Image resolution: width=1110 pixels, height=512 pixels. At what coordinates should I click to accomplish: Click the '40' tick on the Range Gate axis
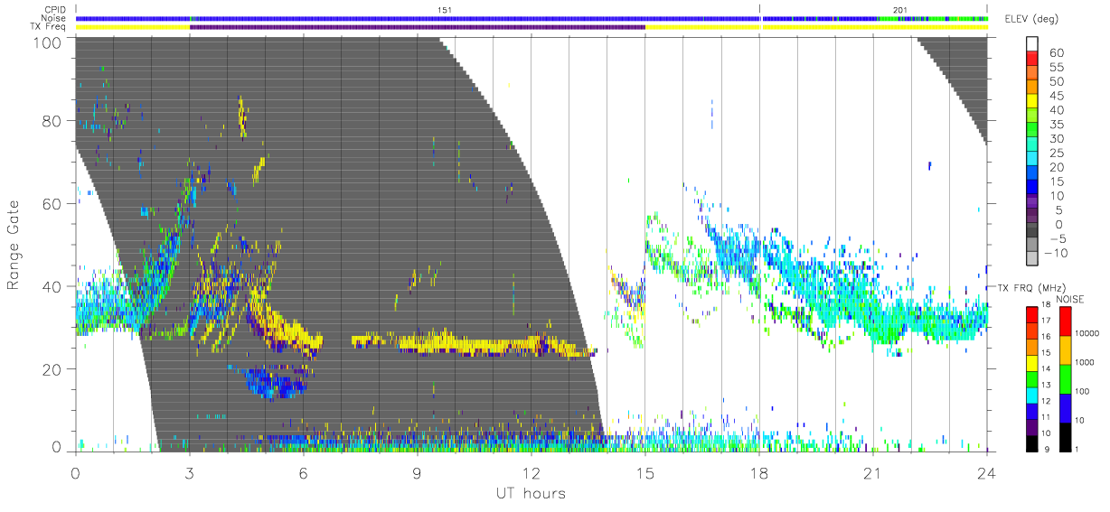point(52,286)
